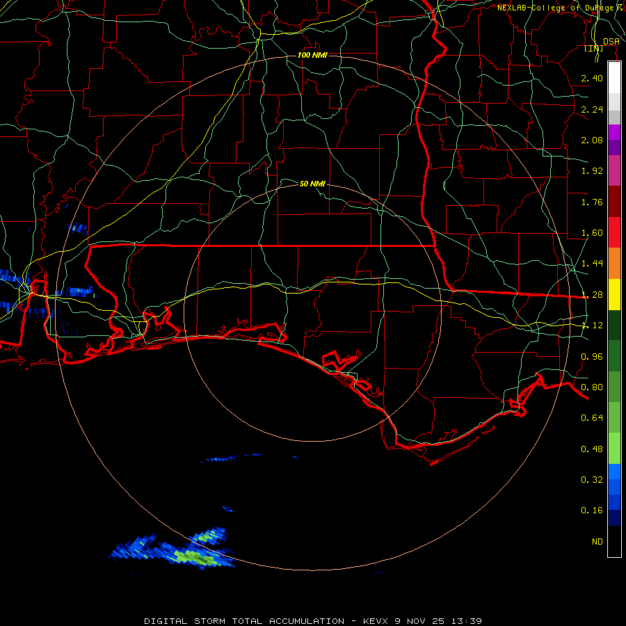Viewport: 626px width, 626px height.
Task: Click the 2.40 legend value
Action: [592, 78]
